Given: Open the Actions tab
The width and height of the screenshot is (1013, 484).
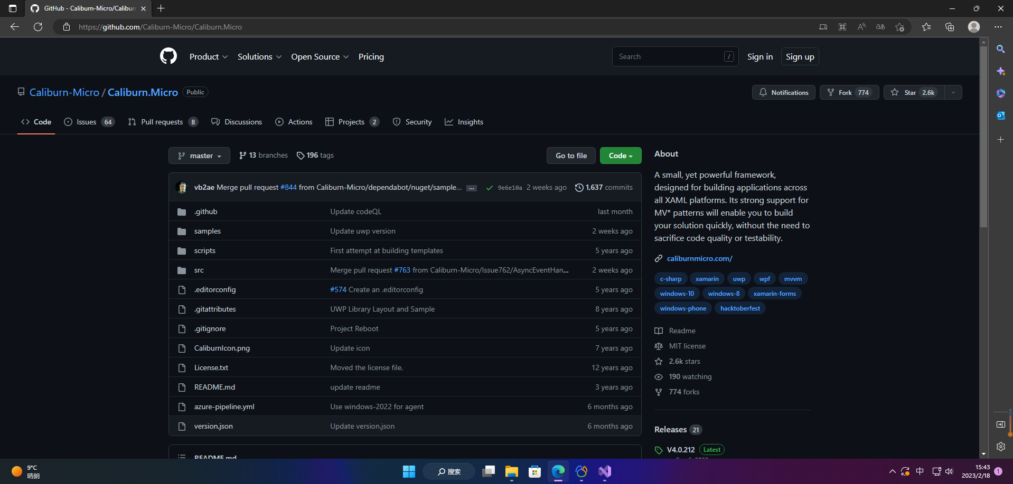Looking at the screenshot, I should click(294, 122).
